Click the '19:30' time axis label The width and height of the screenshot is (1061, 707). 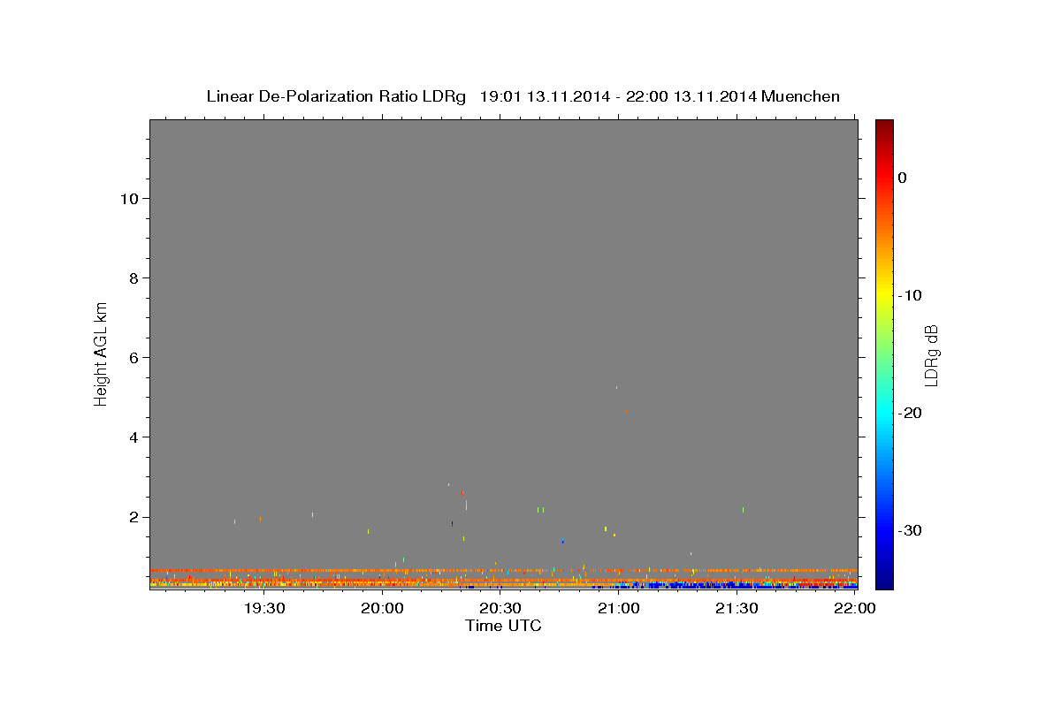pos(263,608)
